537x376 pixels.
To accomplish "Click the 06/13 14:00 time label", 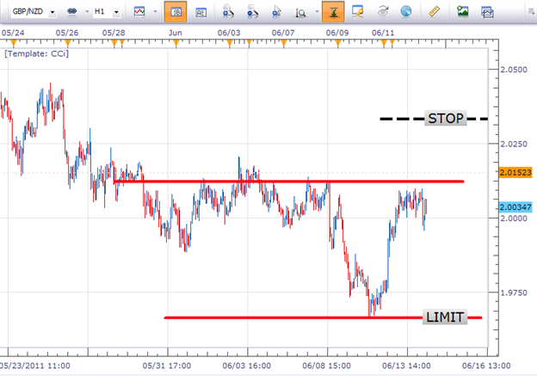I will (406, 366).
